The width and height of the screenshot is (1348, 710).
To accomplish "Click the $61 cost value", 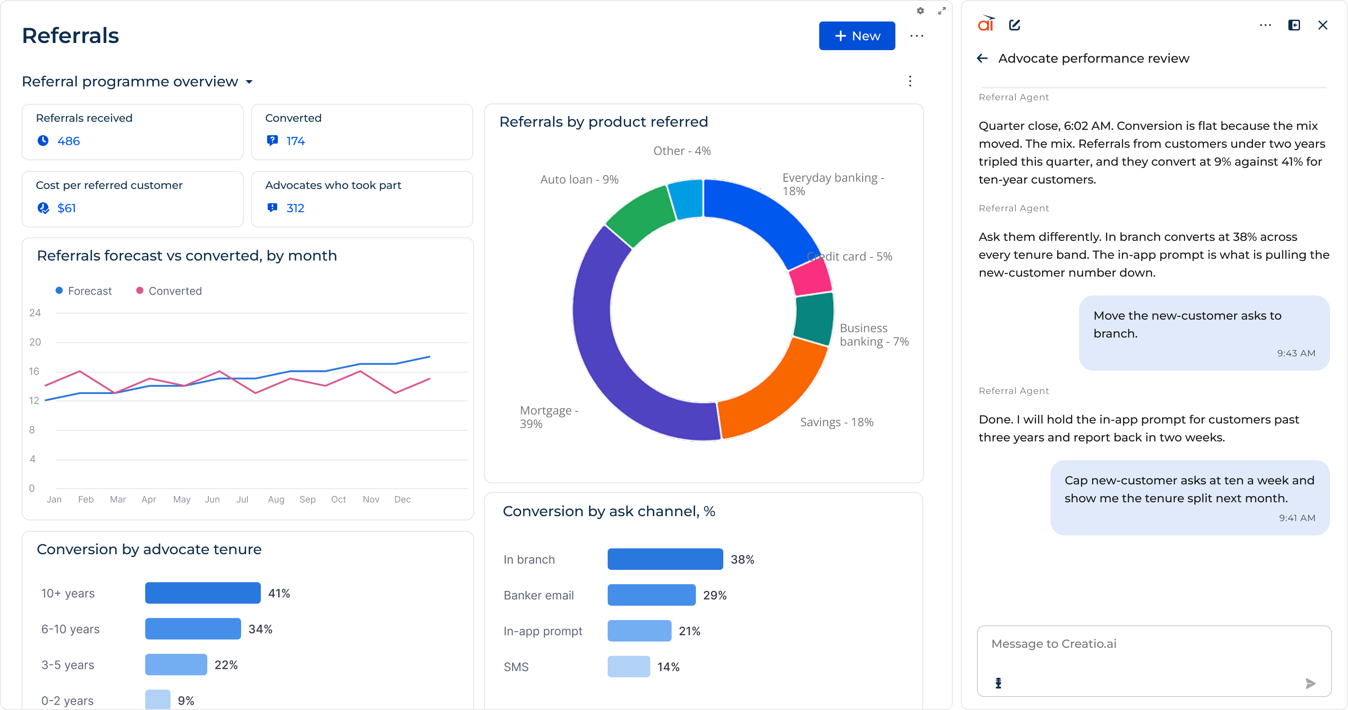I will 66,208.
